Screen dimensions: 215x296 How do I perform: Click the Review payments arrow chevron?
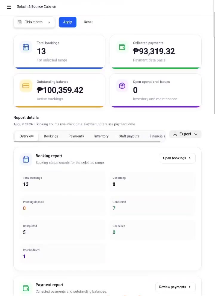click(x=190, y=287)
